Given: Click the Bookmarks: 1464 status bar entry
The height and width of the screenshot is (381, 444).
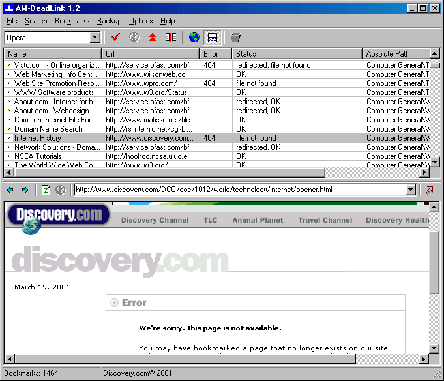Looking at the screenshot, I should (52, 373).
